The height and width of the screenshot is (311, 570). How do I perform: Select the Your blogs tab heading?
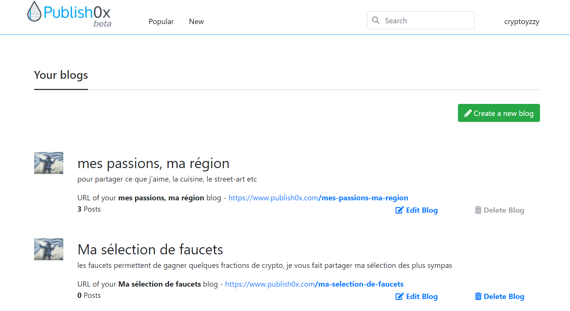point(61,75)
